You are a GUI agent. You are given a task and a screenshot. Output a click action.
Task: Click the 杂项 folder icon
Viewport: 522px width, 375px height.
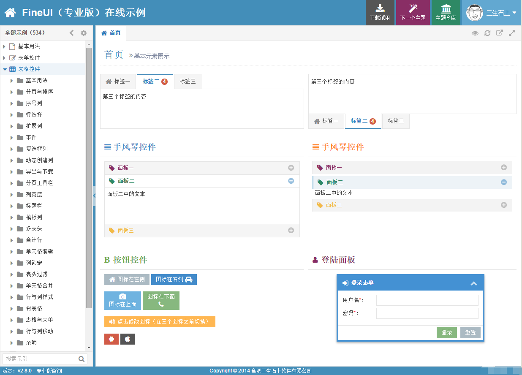[x=20, y=342]
